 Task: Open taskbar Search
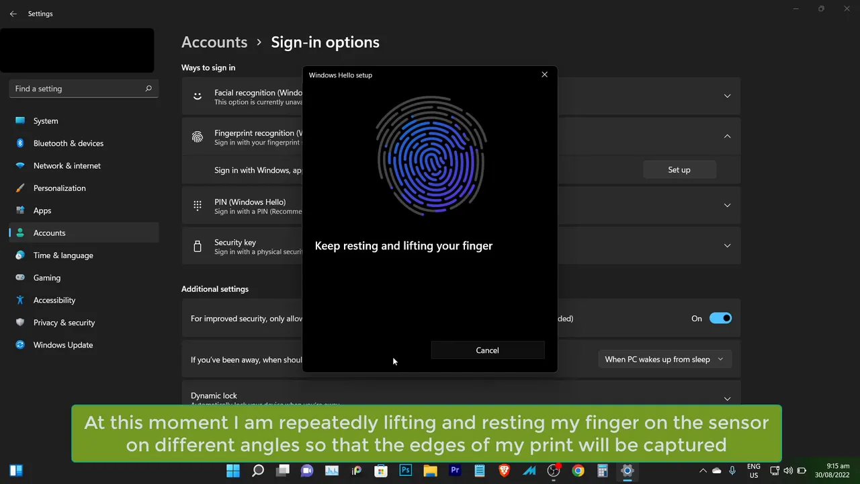tap(258, 471)
